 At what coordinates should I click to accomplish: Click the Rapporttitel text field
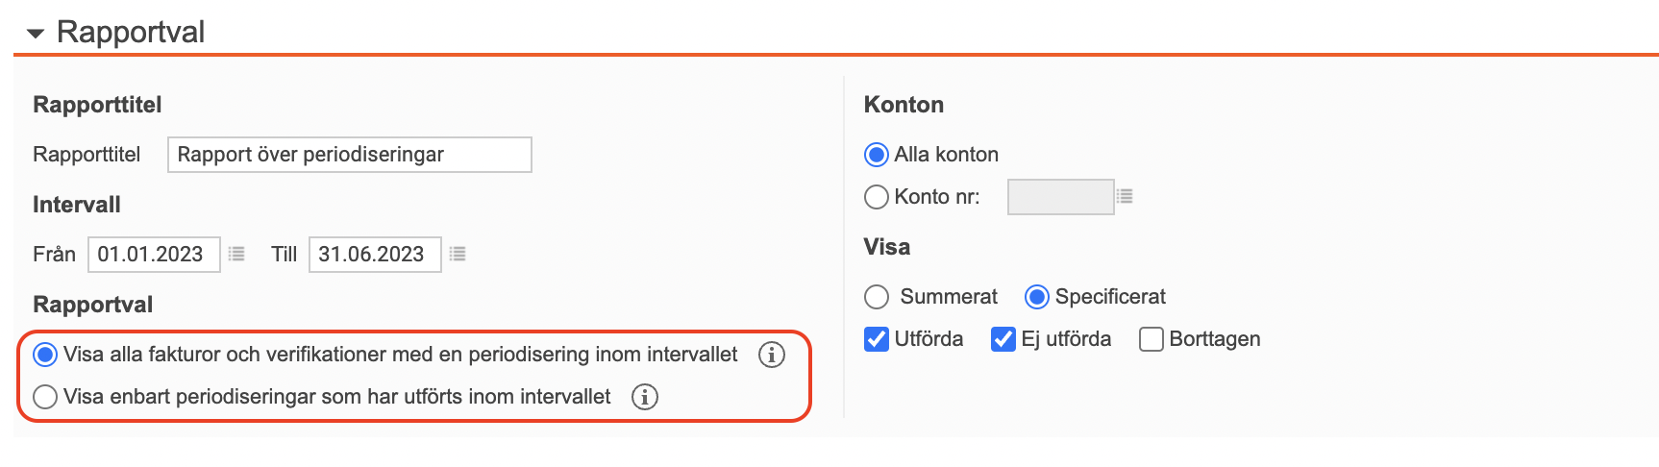tap(350, 155)
